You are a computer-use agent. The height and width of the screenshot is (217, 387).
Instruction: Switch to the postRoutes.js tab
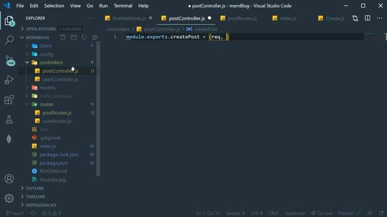pos(242,19)
